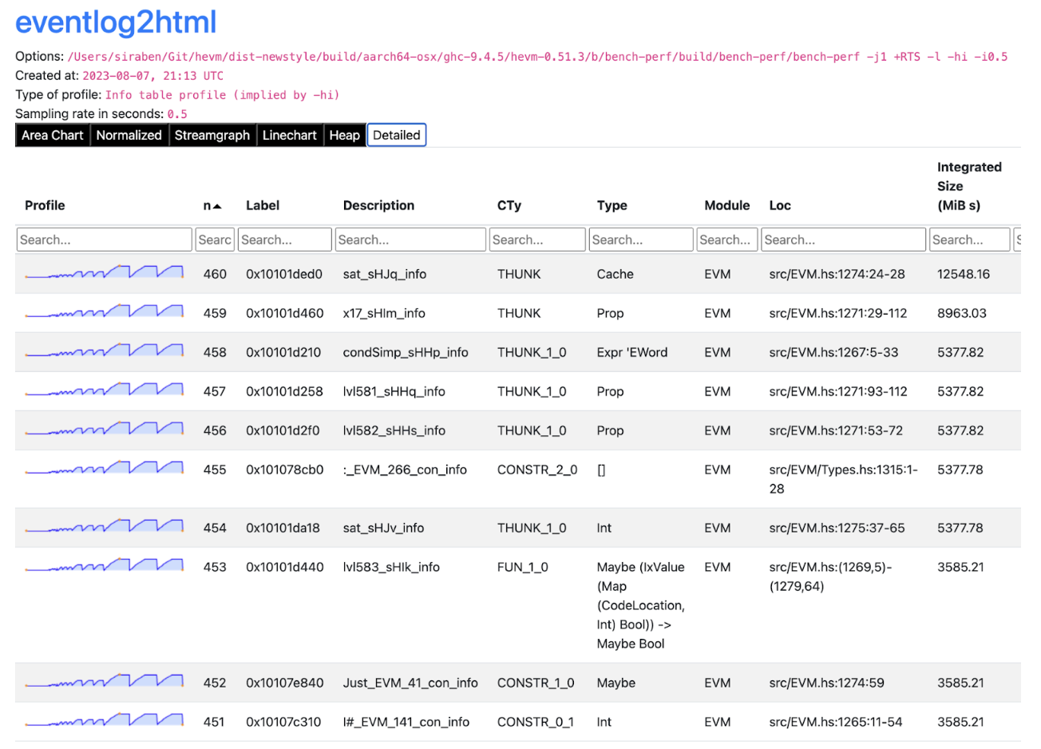Switch to the Area Chart tab
This screenshot has width=1041, height=749.
pyautogui.click(x=52, y=135)
